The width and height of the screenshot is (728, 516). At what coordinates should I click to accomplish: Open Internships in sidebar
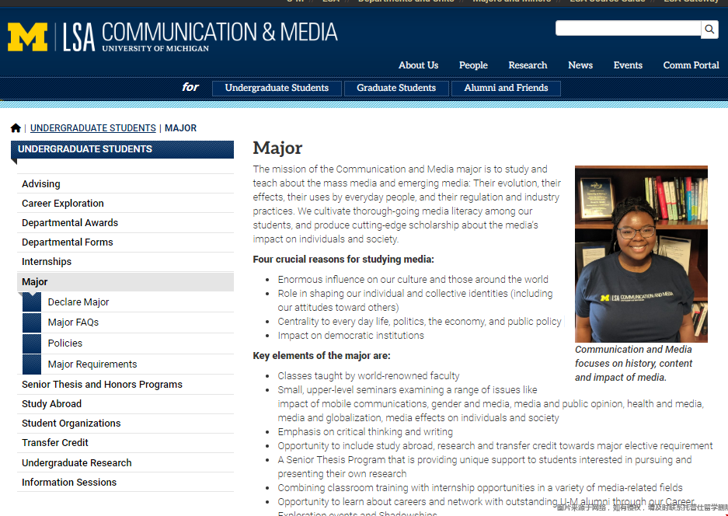(x=125, y=262)
